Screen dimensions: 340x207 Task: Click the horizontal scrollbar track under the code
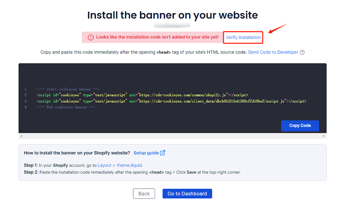172,136
